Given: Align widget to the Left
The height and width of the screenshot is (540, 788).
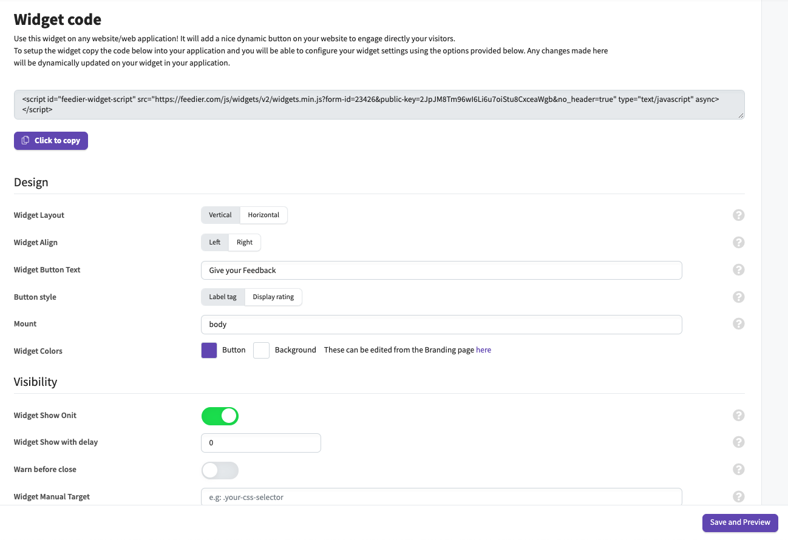Looking at the screenshot, I should pyautogui.click(x=215, y=242).
